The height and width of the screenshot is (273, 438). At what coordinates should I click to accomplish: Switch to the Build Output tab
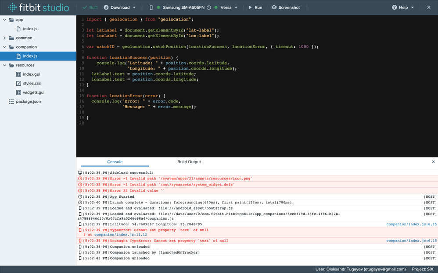[x=189, y=162]
